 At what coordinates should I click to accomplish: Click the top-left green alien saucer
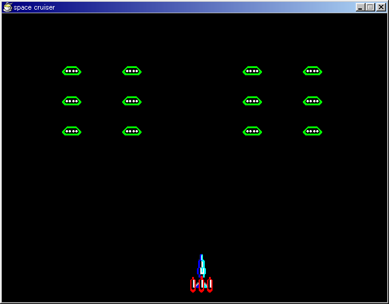72,71
